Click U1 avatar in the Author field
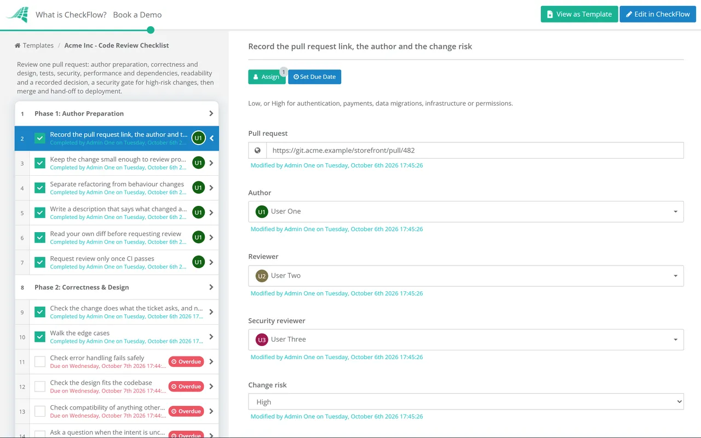The image size is (701, 438). (x=262, y=211)
